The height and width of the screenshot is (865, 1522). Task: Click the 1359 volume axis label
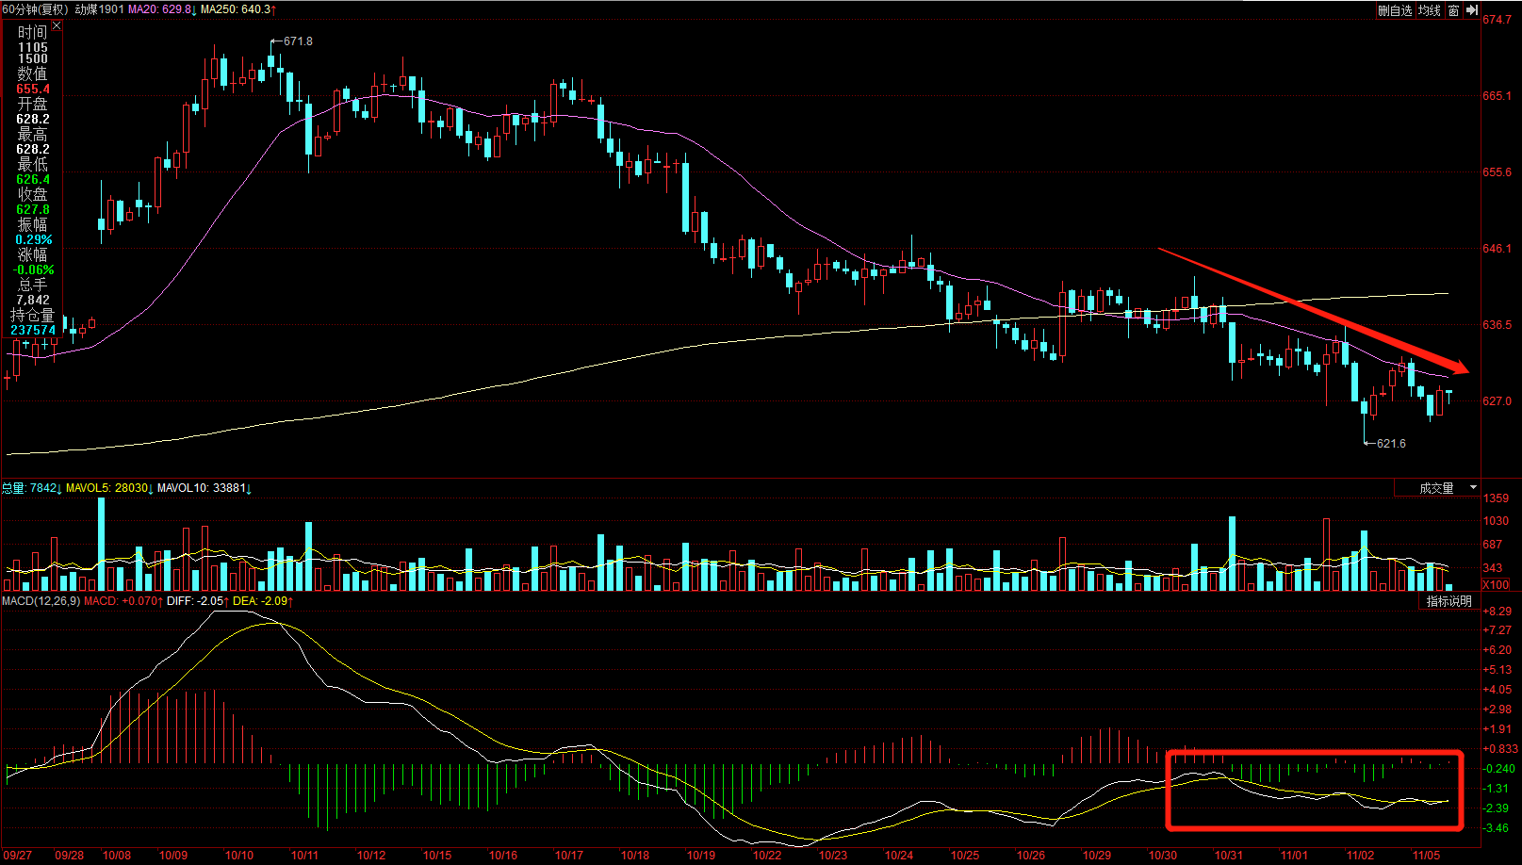pos(1496,498)
